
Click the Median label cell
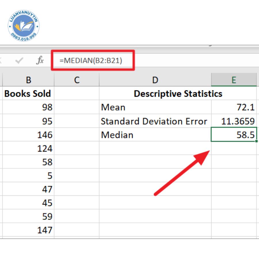pyautogui.click(x=155, y=135)
